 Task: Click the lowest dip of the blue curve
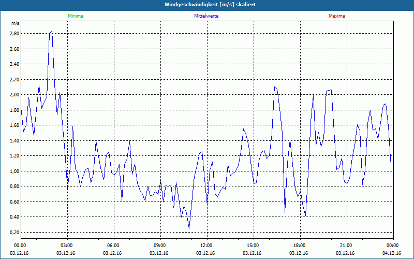(189, 228)
